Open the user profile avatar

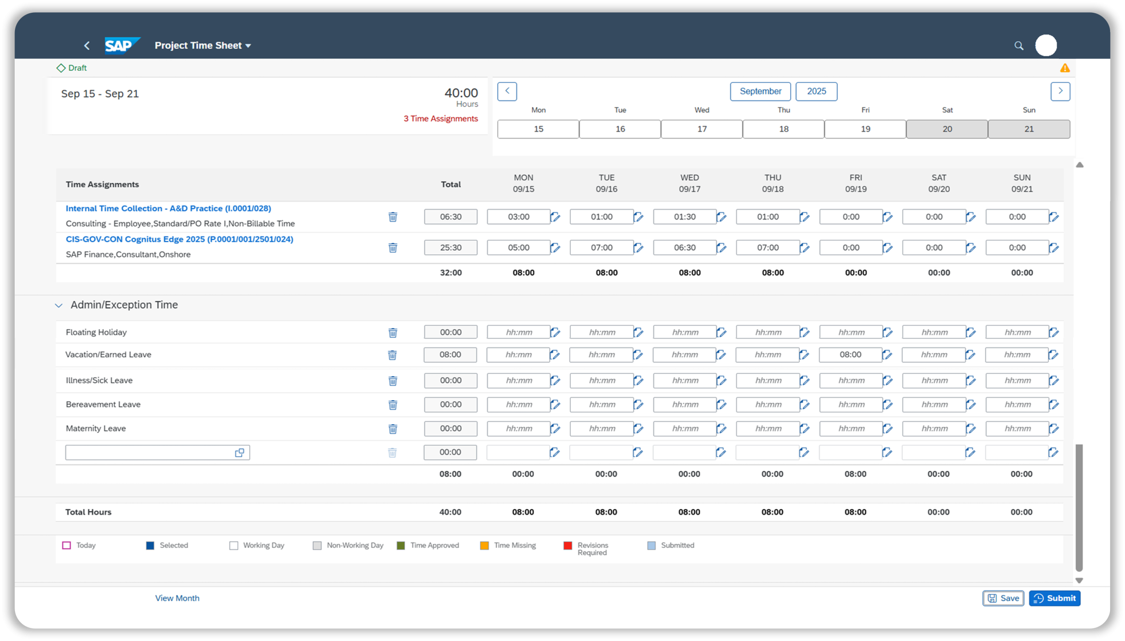tap(1046, 45)
